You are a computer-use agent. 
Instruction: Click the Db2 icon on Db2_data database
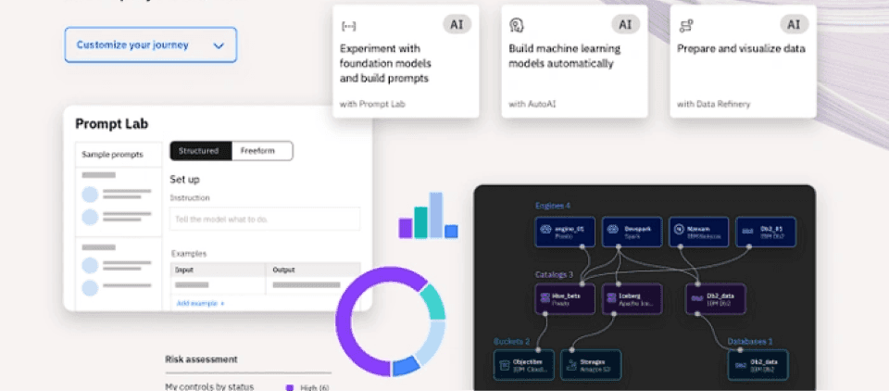click(x=740, y=365)
